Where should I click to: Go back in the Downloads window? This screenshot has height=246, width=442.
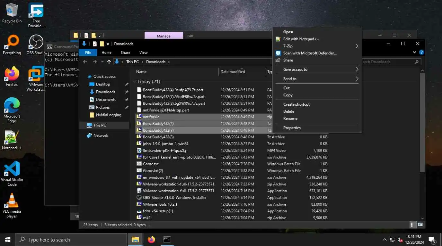pyautogui.click(x=85, y=62)
